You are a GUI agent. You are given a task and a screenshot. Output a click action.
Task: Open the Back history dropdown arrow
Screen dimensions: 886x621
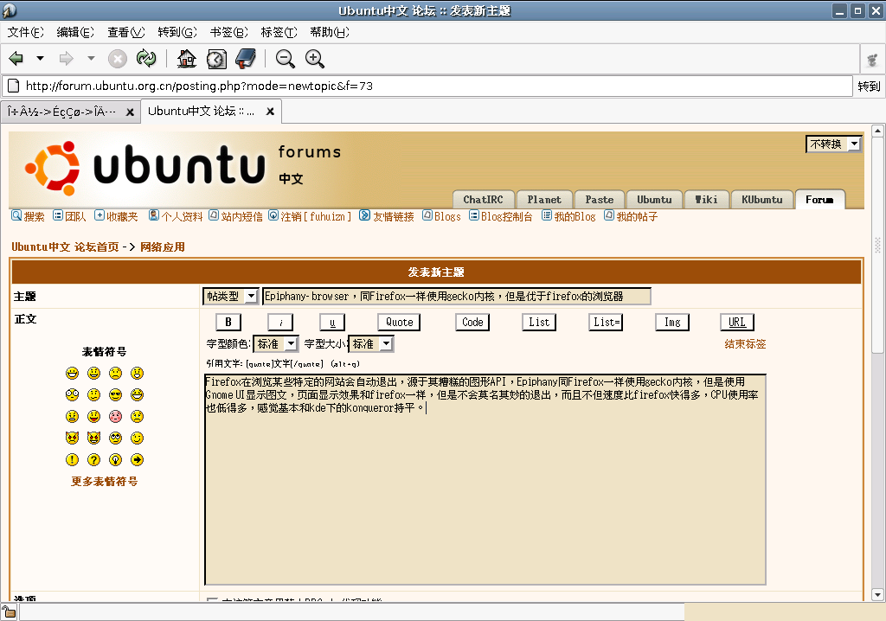coord(40,58)
